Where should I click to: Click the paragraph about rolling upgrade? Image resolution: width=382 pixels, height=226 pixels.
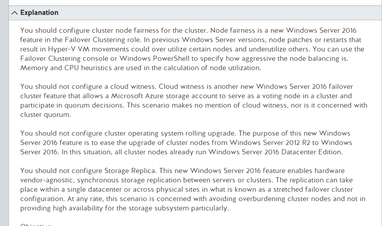[186, 143]
